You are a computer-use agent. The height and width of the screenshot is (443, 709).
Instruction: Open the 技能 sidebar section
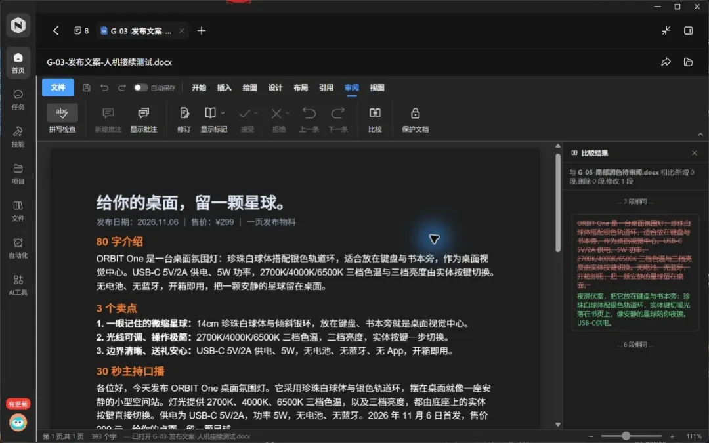tap(18, 137)
